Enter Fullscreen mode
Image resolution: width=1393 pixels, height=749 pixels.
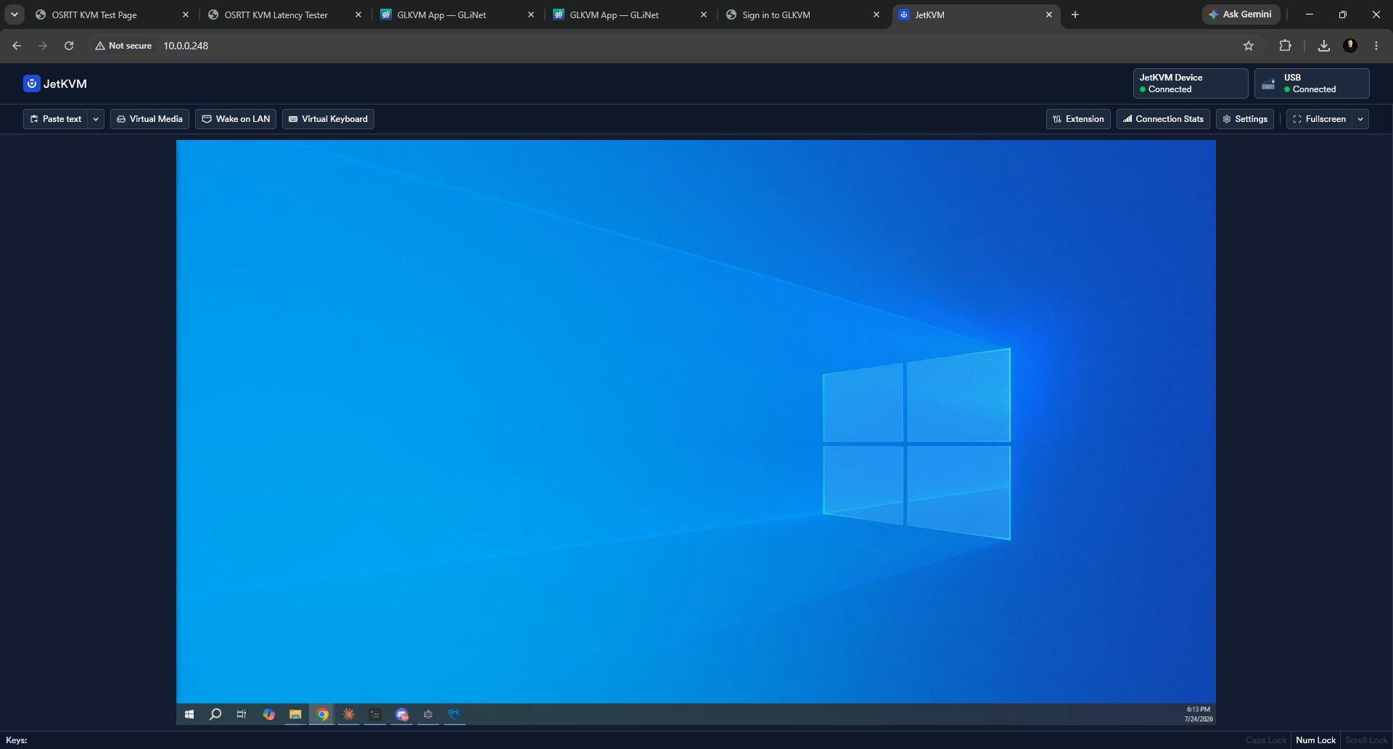tap(1319, 119)
